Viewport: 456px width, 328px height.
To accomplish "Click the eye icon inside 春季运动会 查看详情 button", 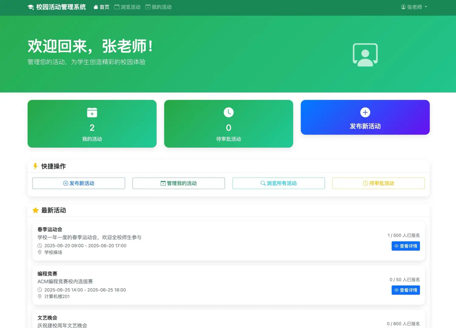I will point(396,246).
